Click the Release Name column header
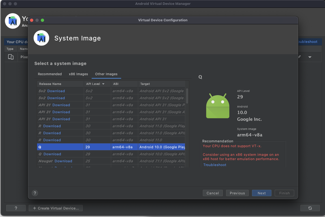 point(60,84)
